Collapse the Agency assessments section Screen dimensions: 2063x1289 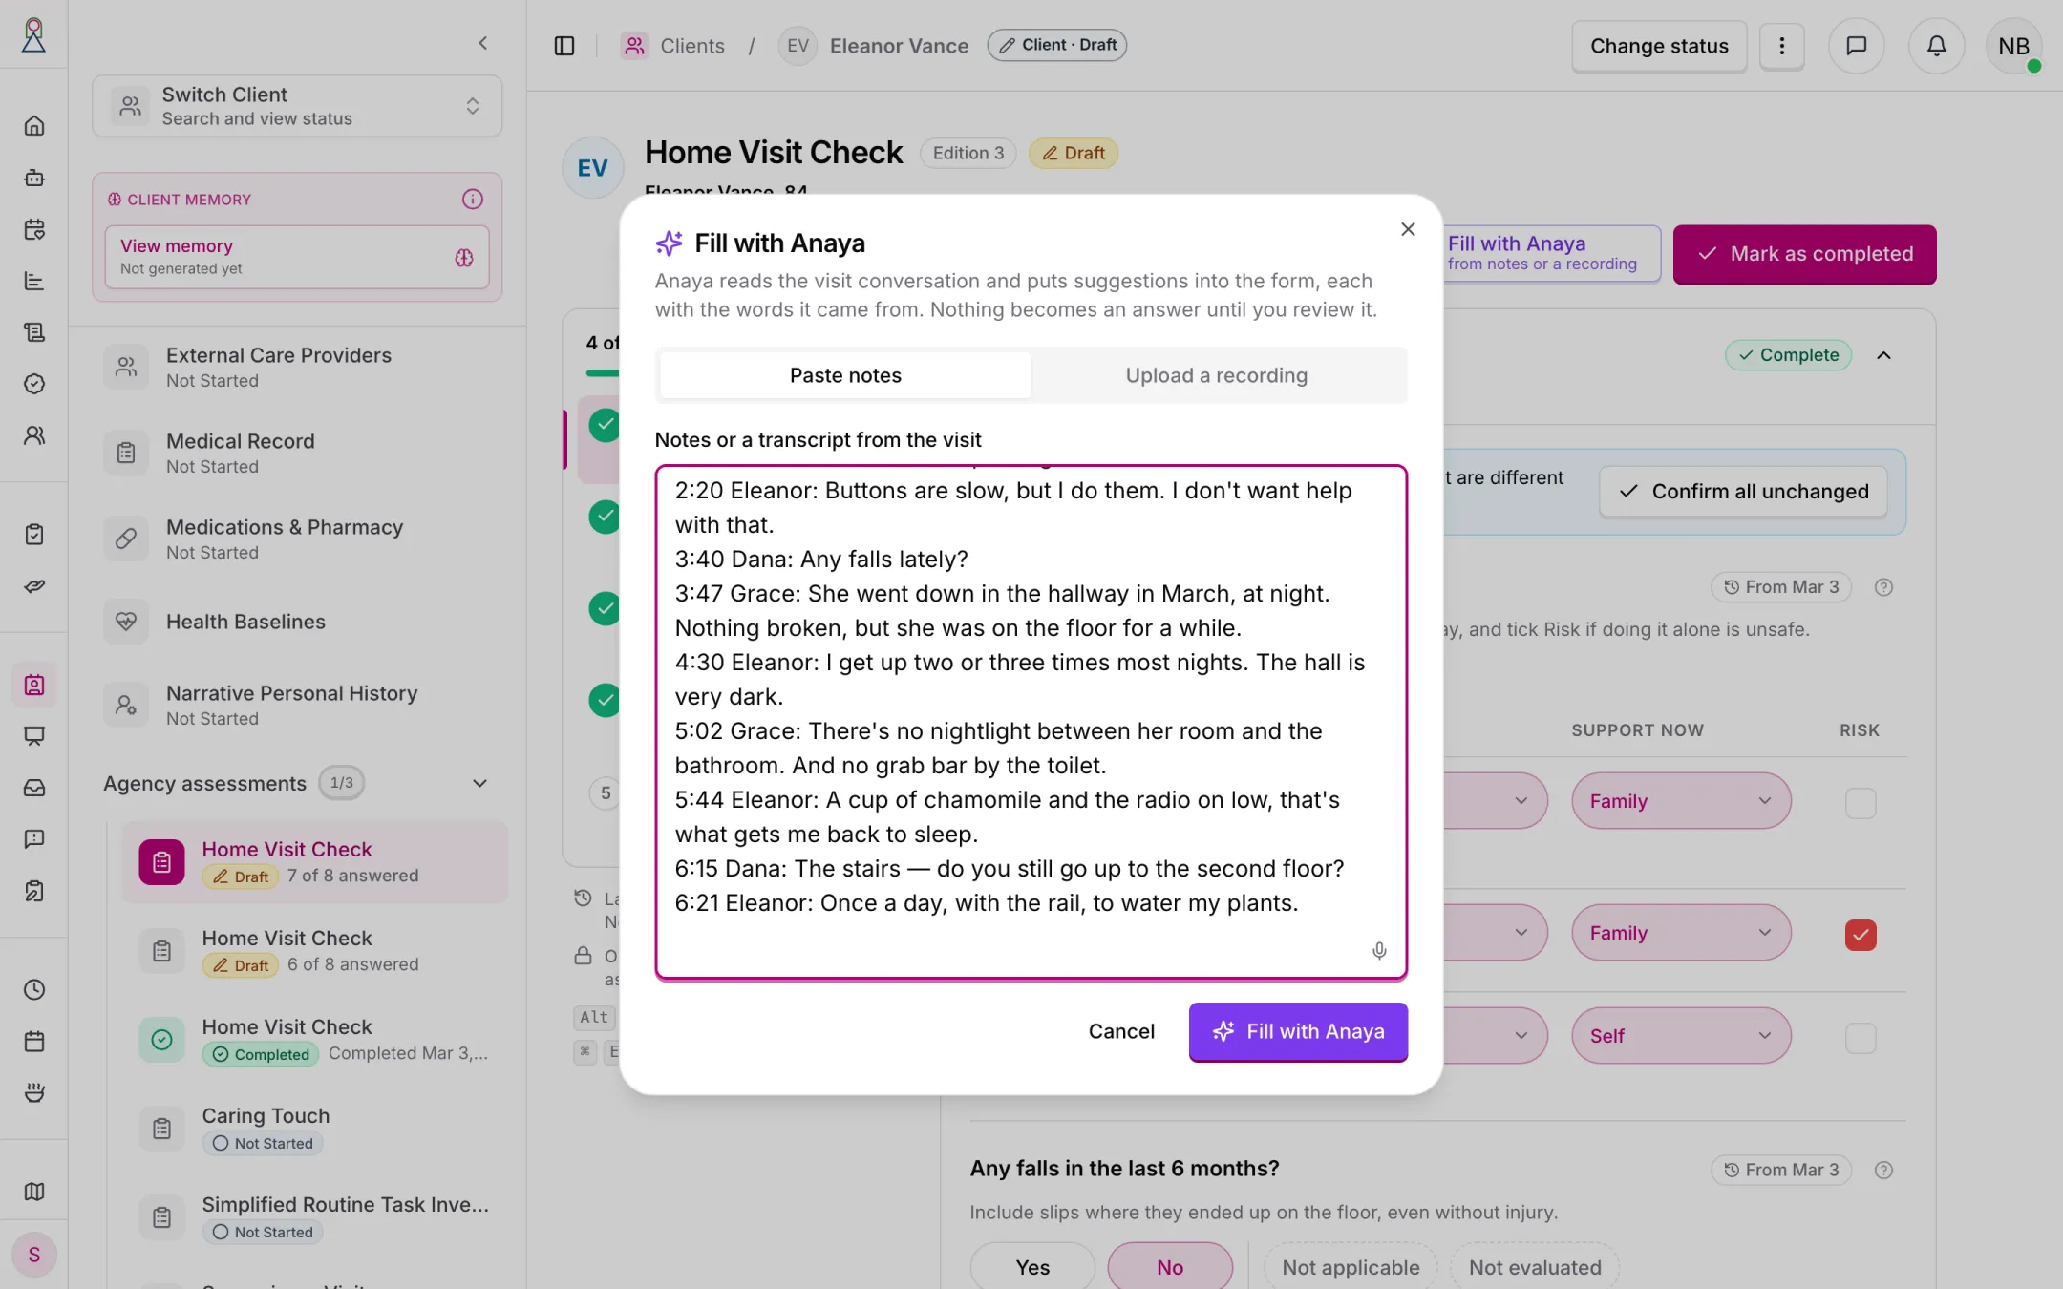[x=479, y=783]
